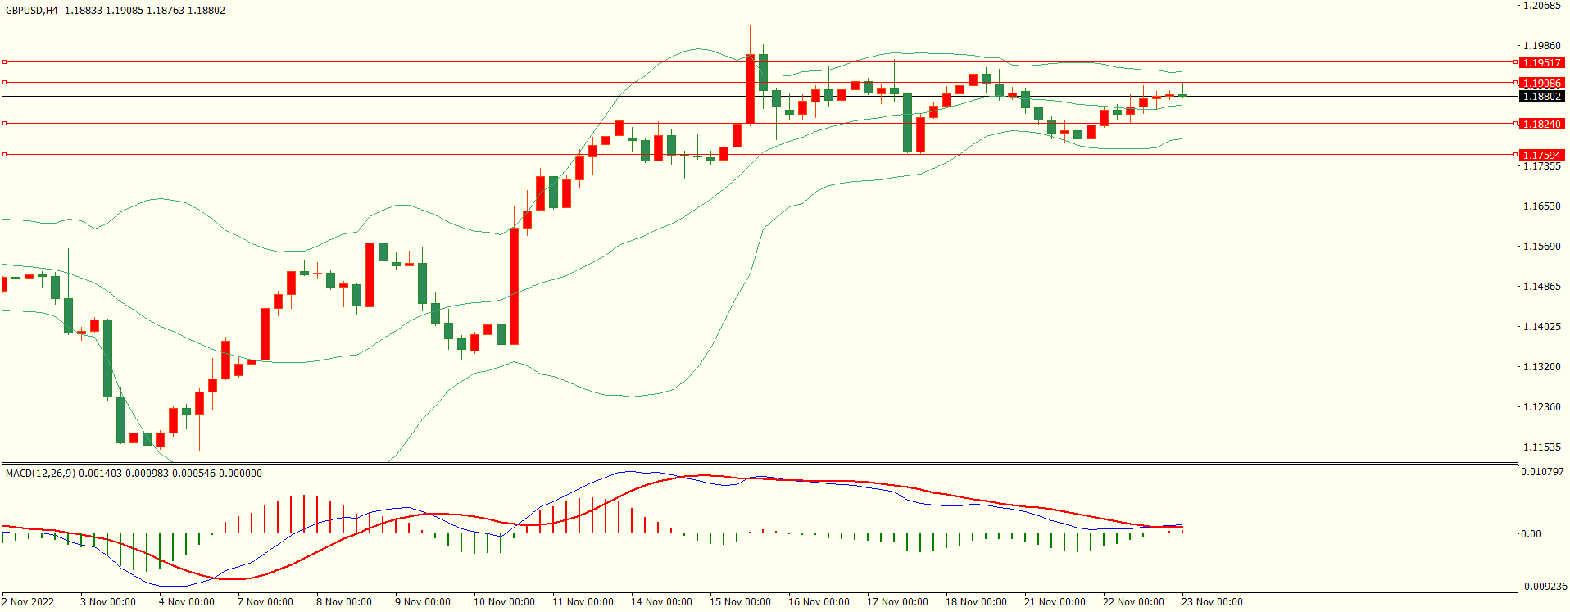Click the 23 Nov 00:00 date marker
This screenshot has width=1570, height=612.
[1212, 602]
